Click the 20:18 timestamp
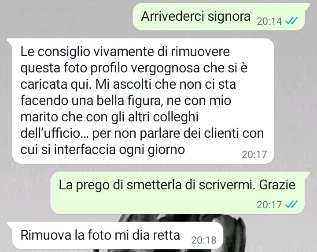The width and height of the screenshot is (317, 252). [x=204, y=240]
